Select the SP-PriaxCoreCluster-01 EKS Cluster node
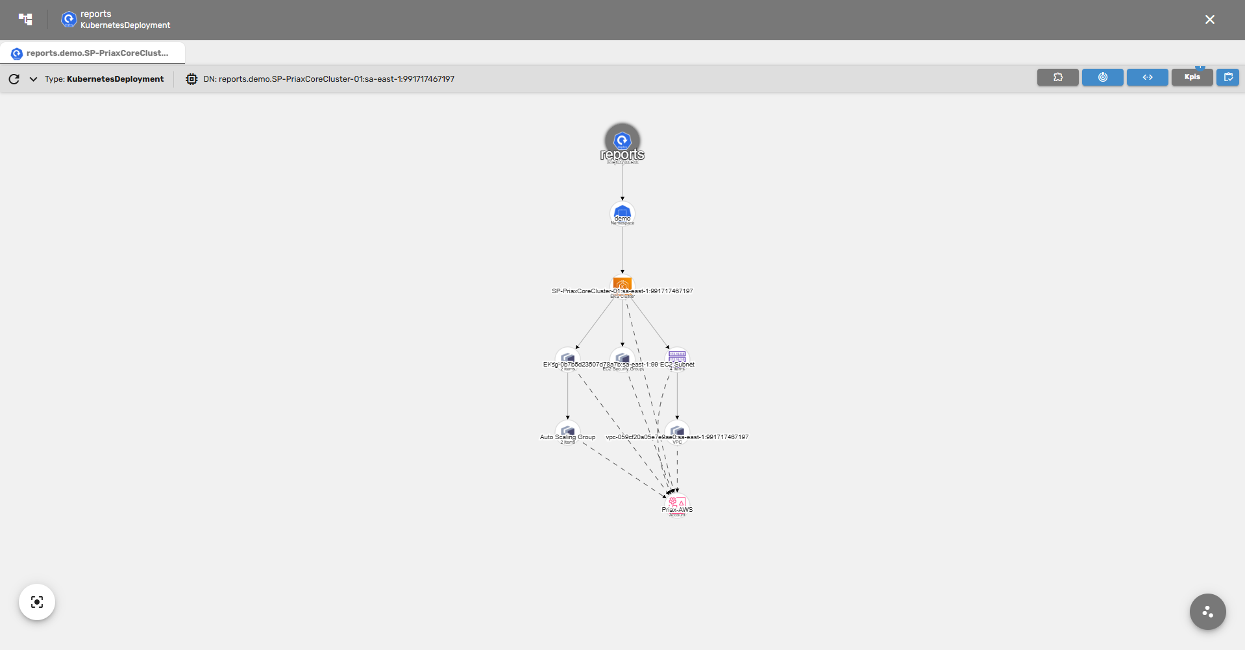The width and height of the screenshot is (1245, 650). 622,284
